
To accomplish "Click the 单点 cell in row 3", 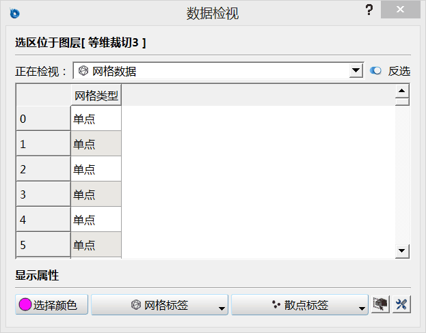I will click(x=96, y=194).
